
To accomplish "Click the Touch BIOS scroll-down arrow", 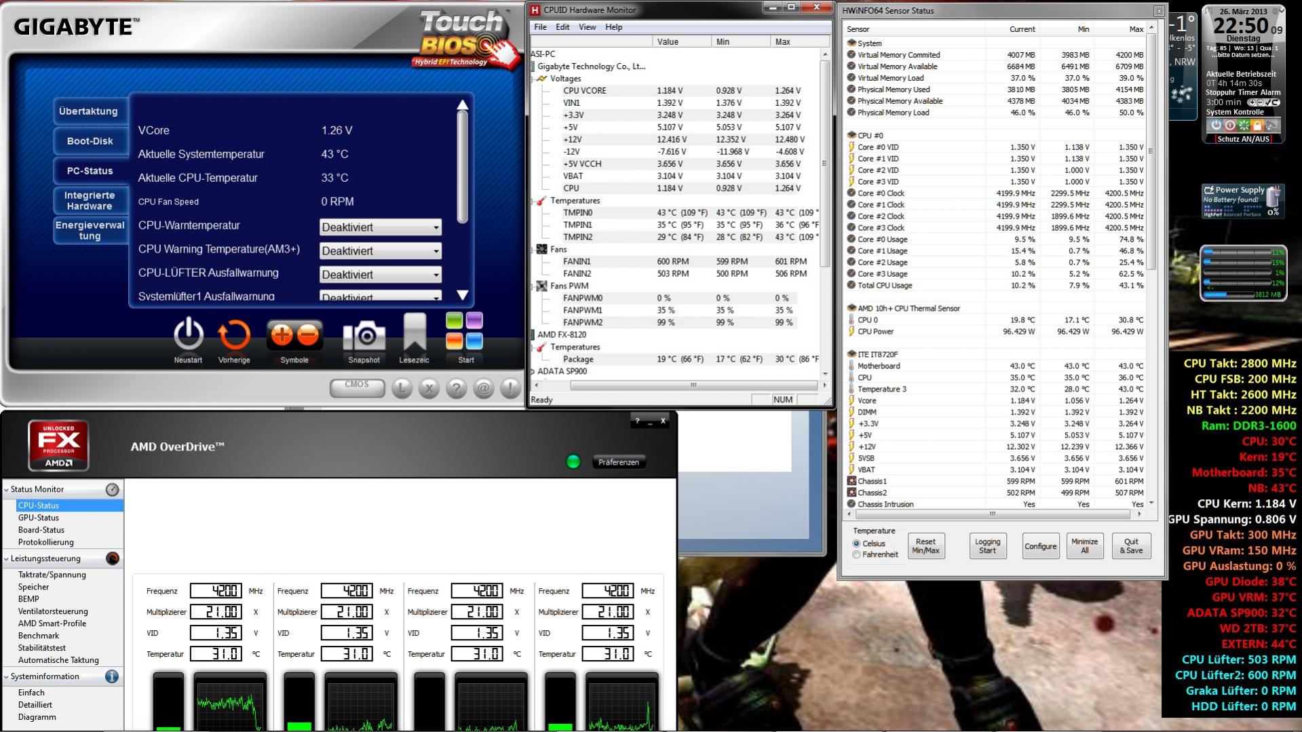I will [463, 295].
